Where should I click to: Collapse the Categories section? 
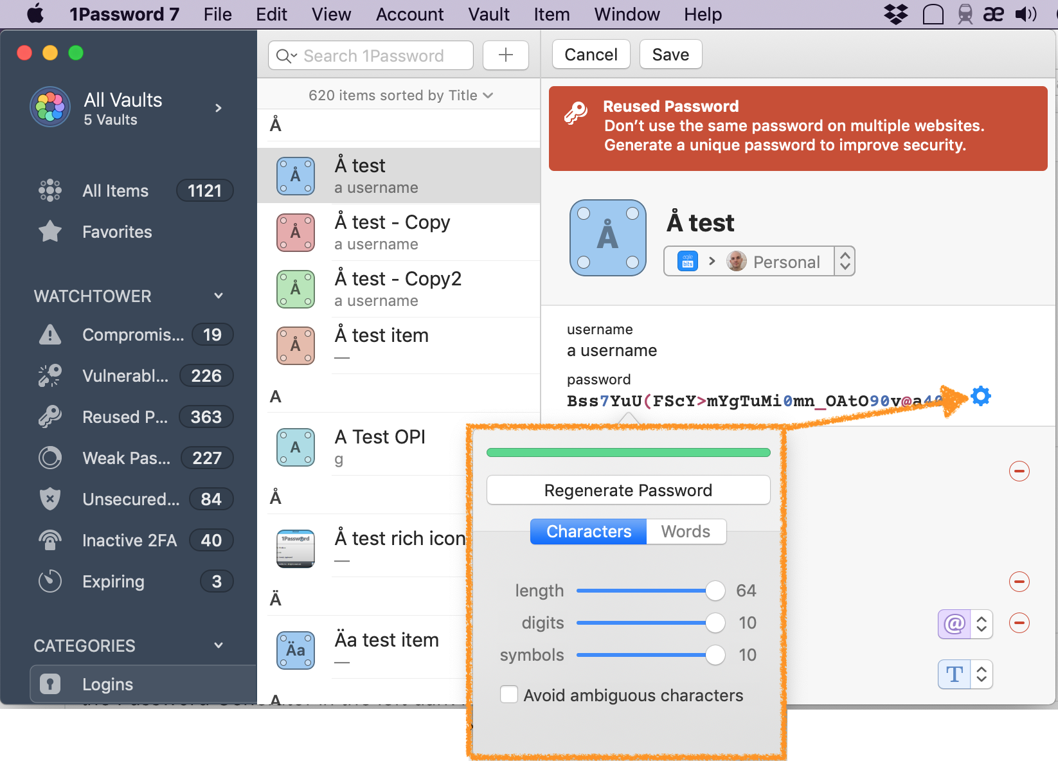tap(219, 645)
